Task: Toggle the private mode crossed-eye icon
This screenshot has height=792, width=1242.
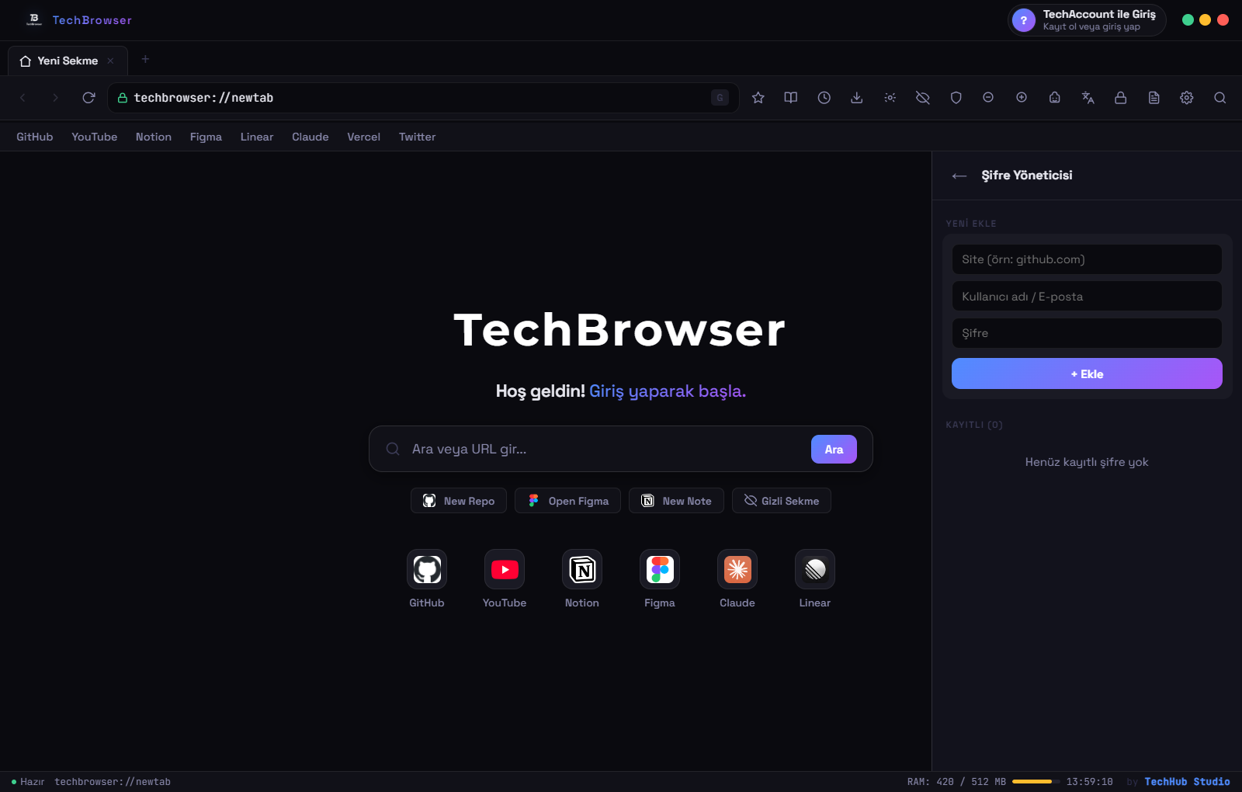Action: point(923,98)
